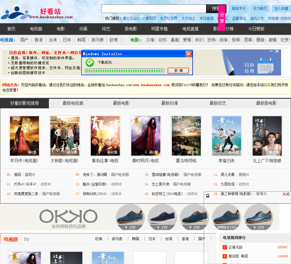Image resolution: width=291 pixels, height=264 pixels.
Task: Click the 道士出山2: 伏魔军团 hot link
Action: coord(139,19)
